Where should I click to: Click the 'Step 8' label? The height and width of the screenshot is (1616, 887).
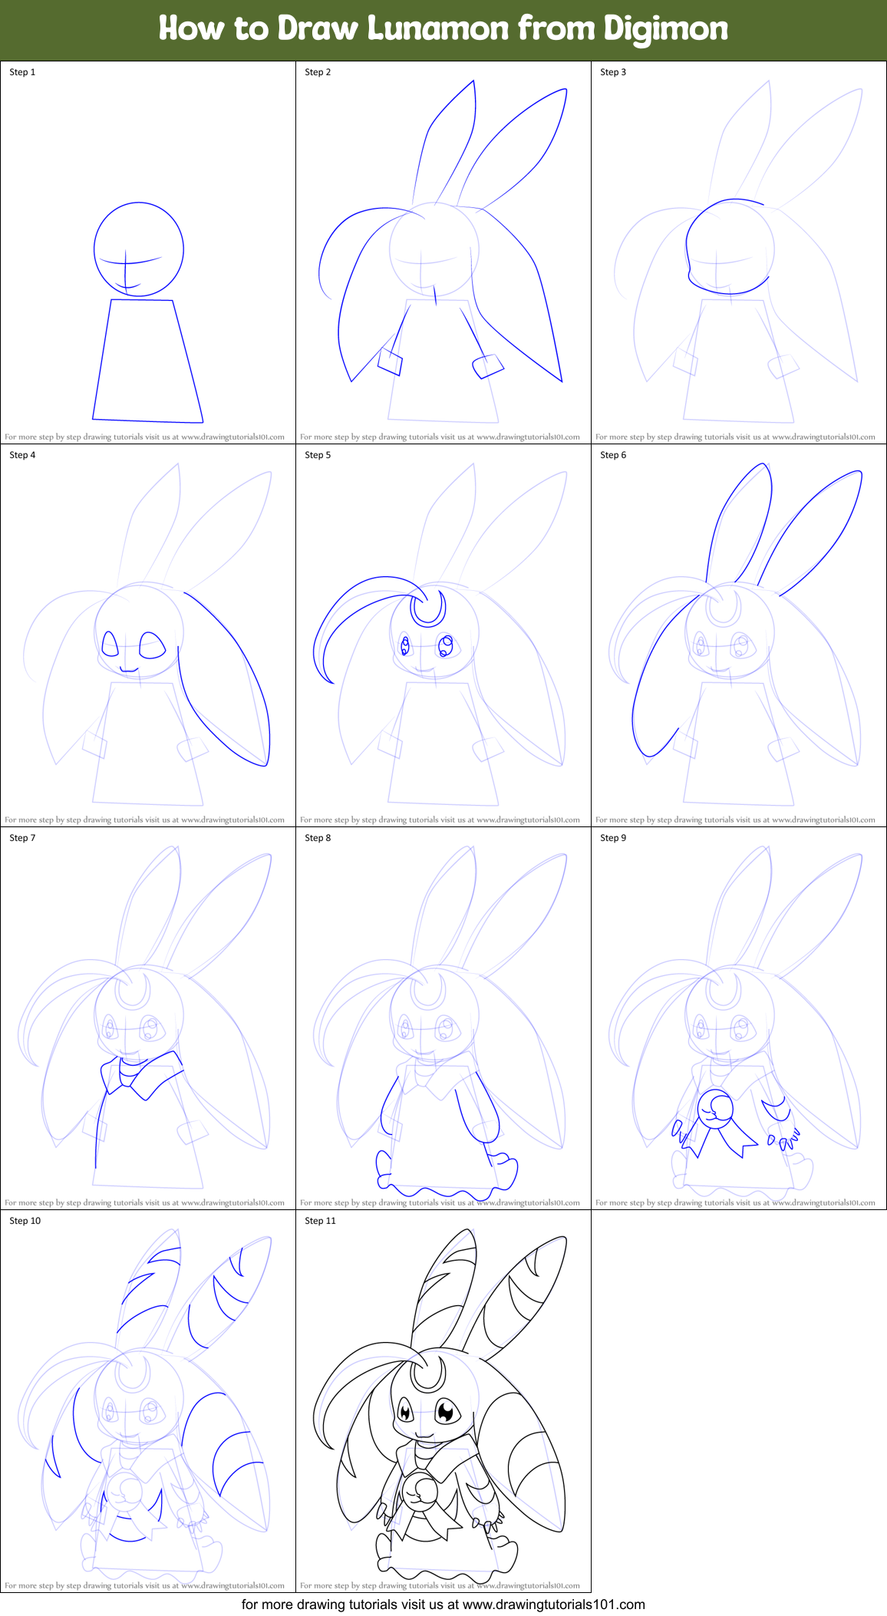(x=318, y=838)
